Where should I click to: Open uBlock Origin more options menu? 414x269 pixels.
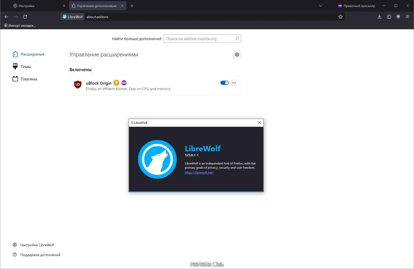234,83
